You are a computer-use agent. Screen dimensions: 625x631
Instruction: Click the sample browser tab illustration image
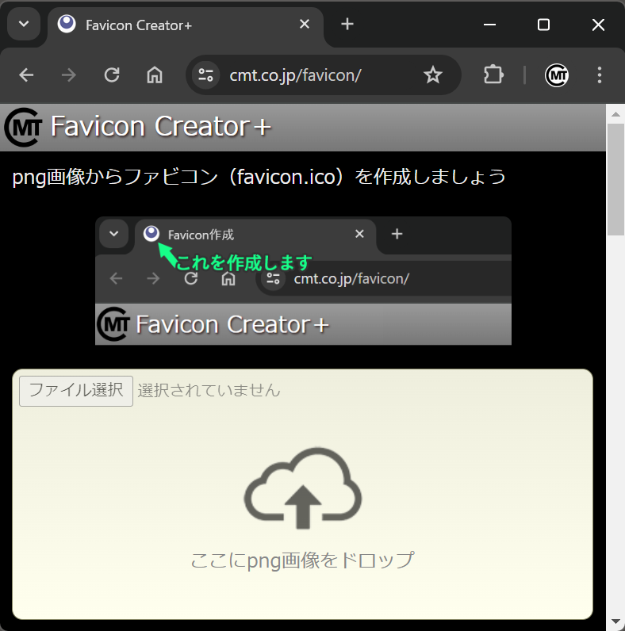pos(303,281)
